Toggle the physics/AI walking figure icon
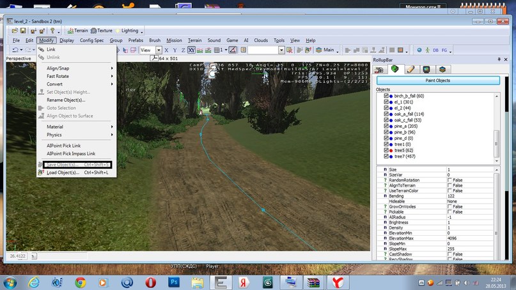 [x=427, y=50]
